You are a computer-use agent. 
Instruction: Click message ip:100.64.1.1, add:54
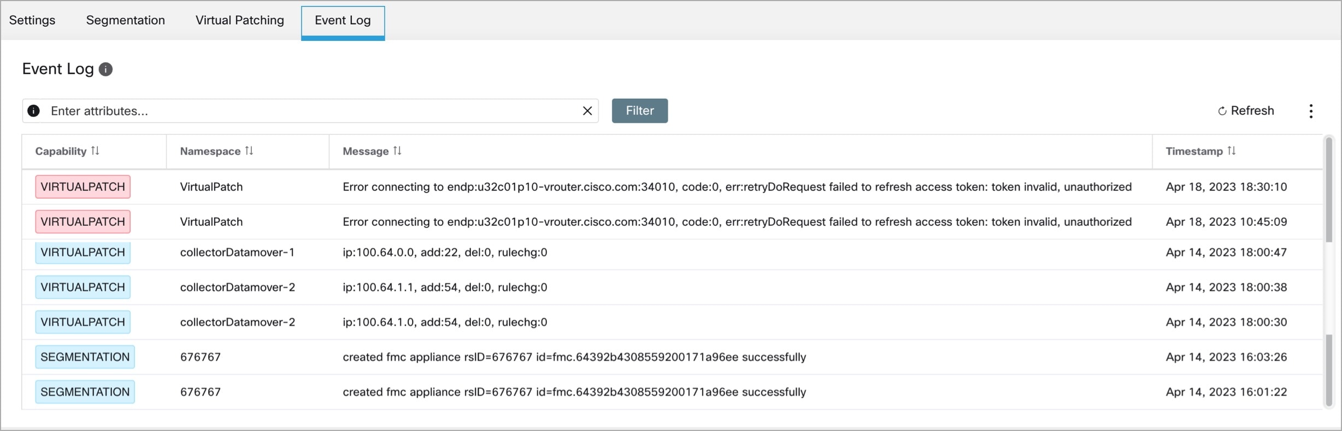click(445, 287)
